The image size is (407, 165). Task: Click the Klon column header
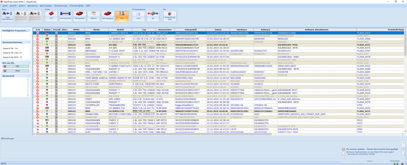(x=64, y=29)
